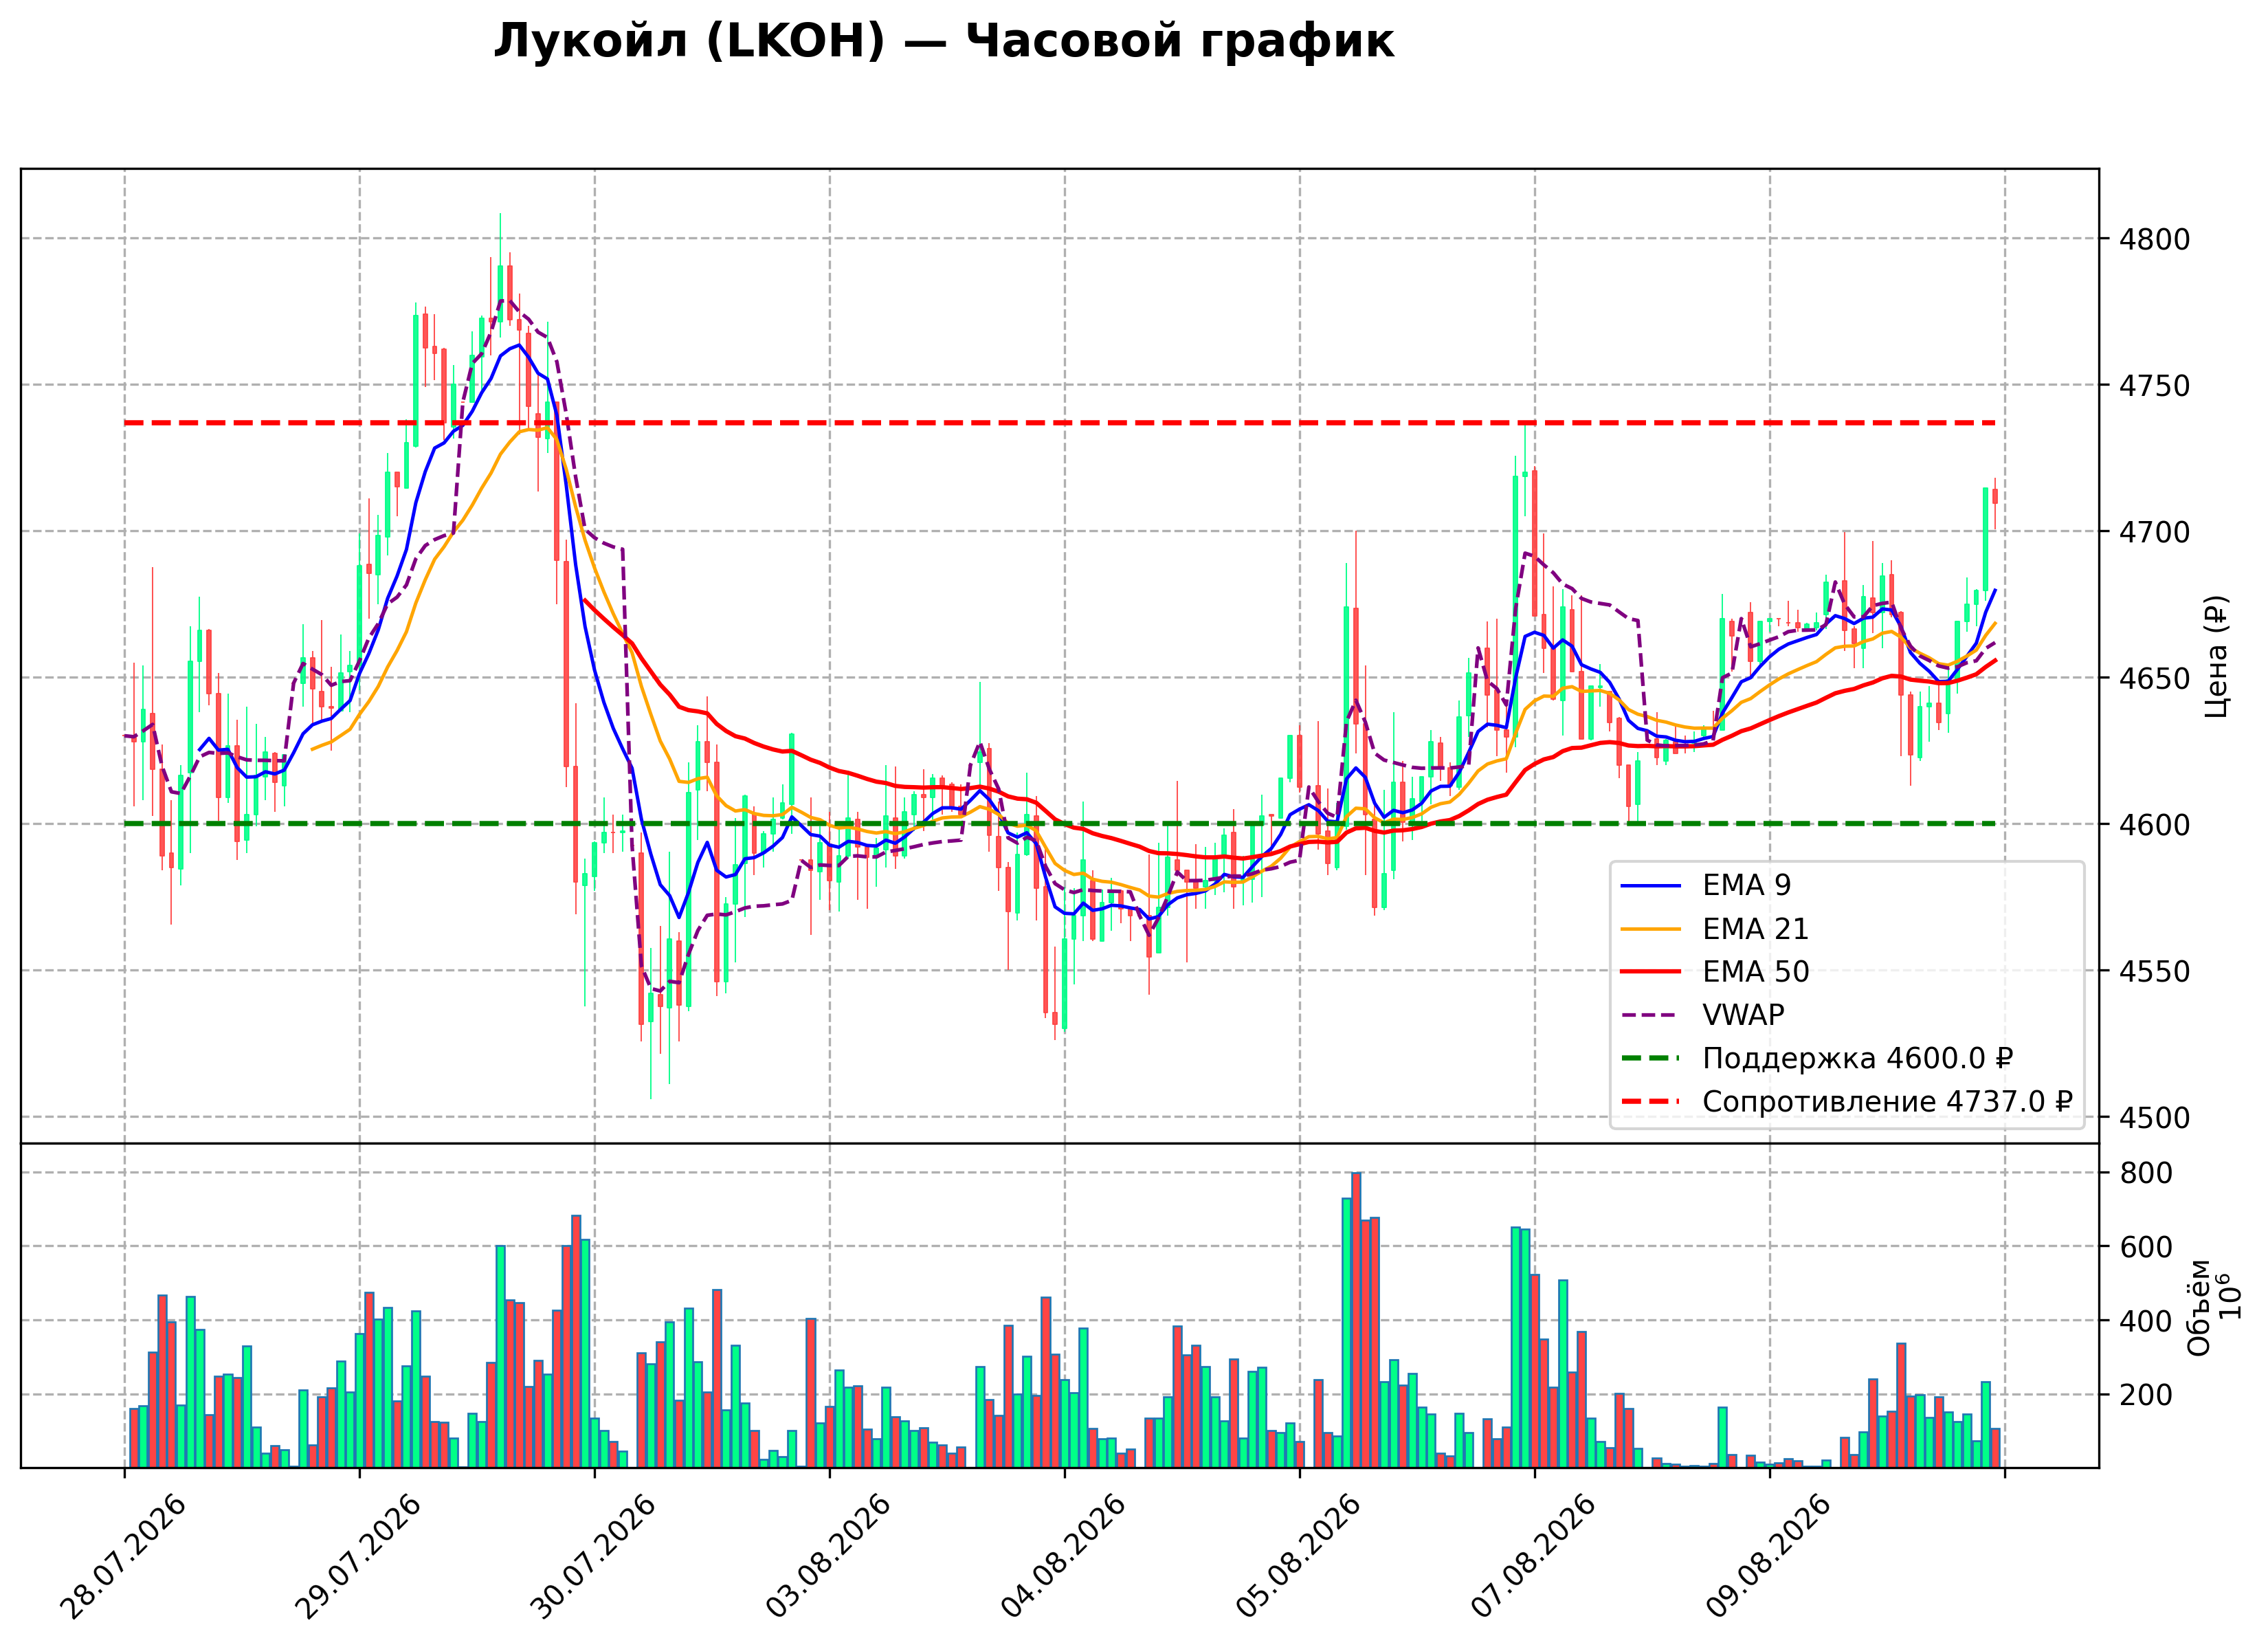Click the purple dashed sample beside VWAP

tap(1651, 1015)
